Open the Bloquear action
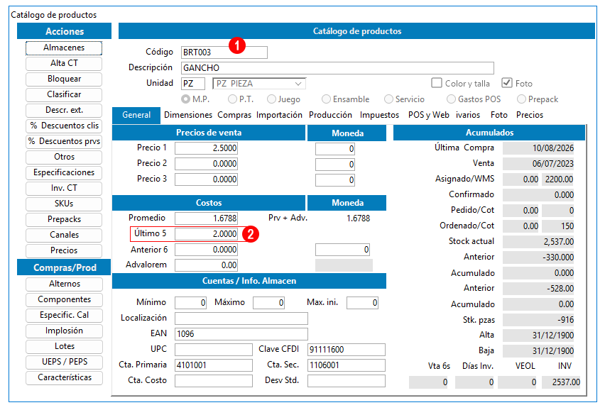 (x=64, y=79)
